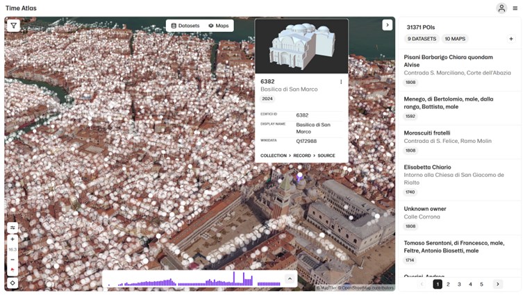
Task: Open the hamburger menu in the header
Action: 515,8
